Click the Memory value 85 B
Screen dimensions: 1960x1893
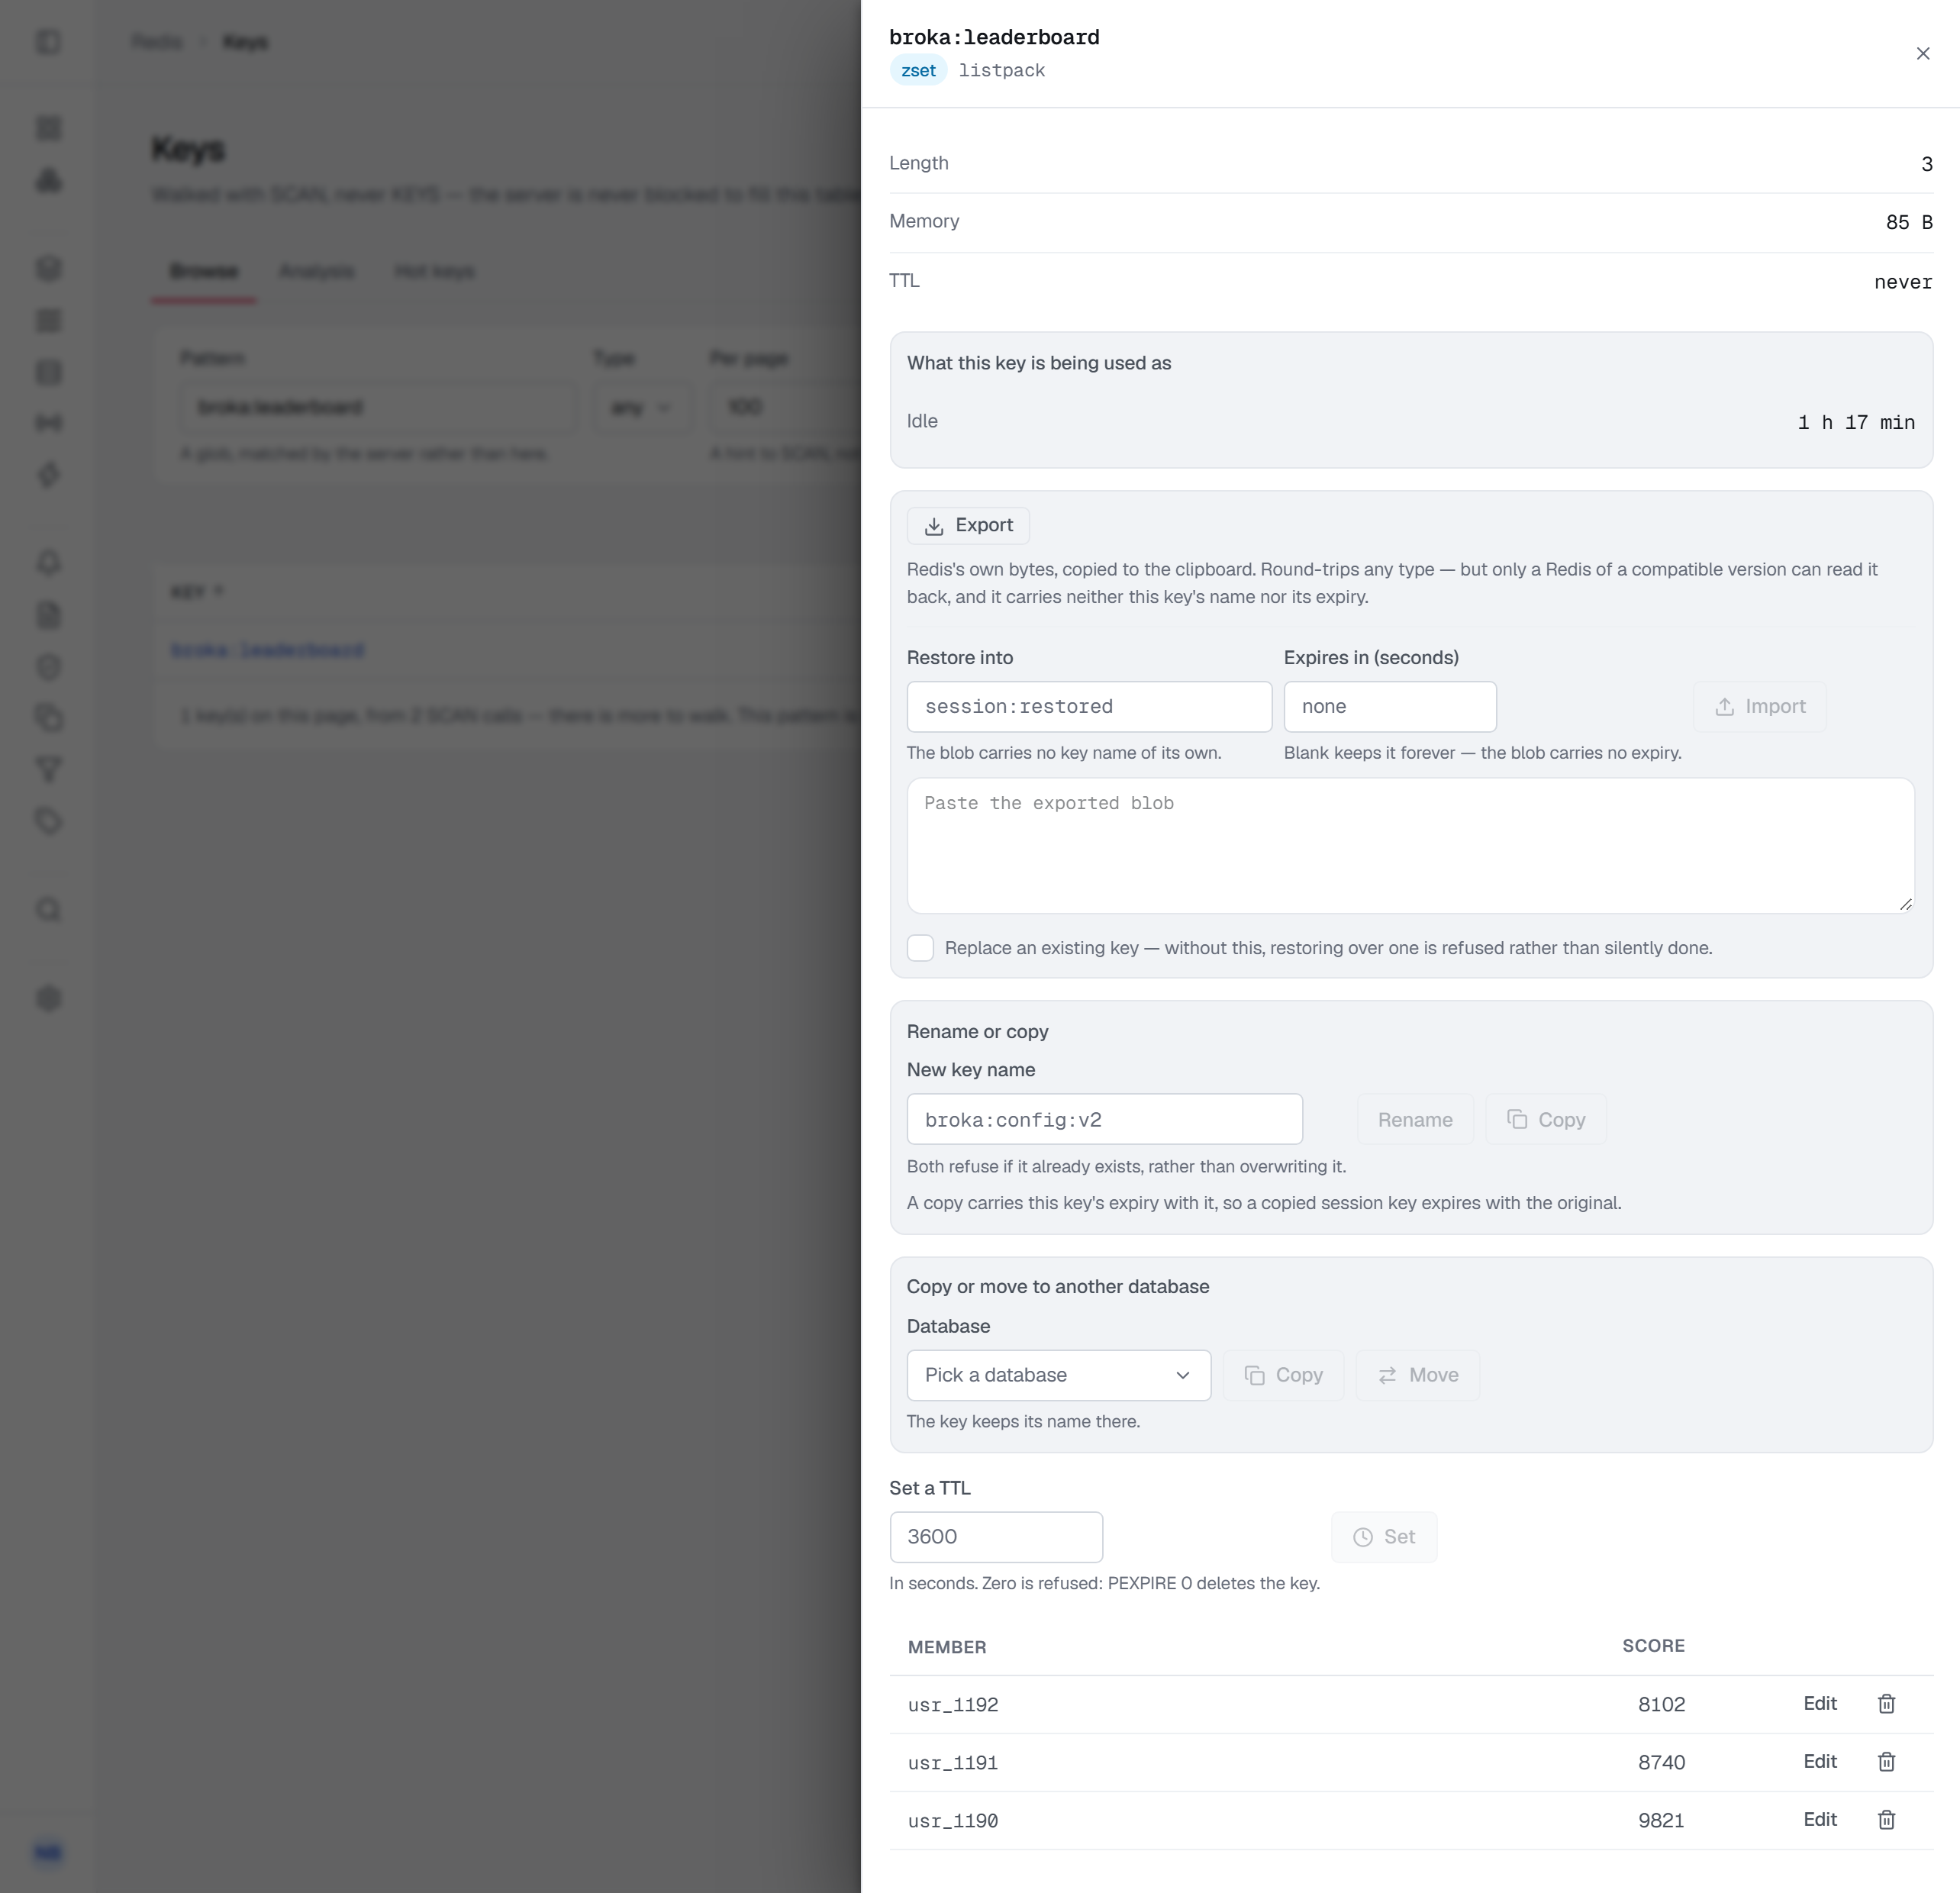click(x=1908, y=222)
